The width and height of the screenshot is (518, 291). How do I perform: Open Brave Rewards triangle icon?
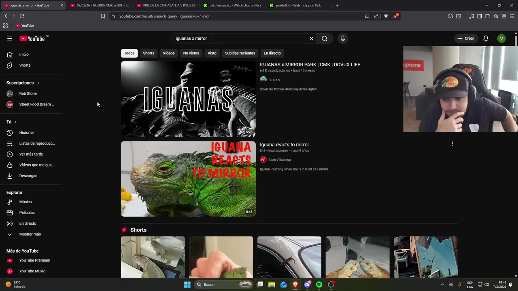coord(395,16)
